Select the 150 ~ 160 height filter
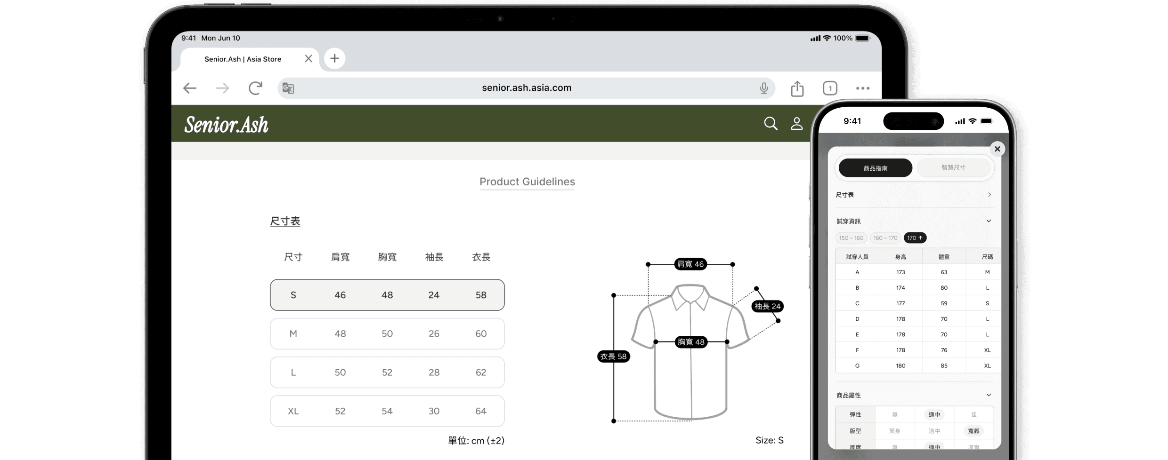Screen dimensions: 1168x460 click(851, 238)
